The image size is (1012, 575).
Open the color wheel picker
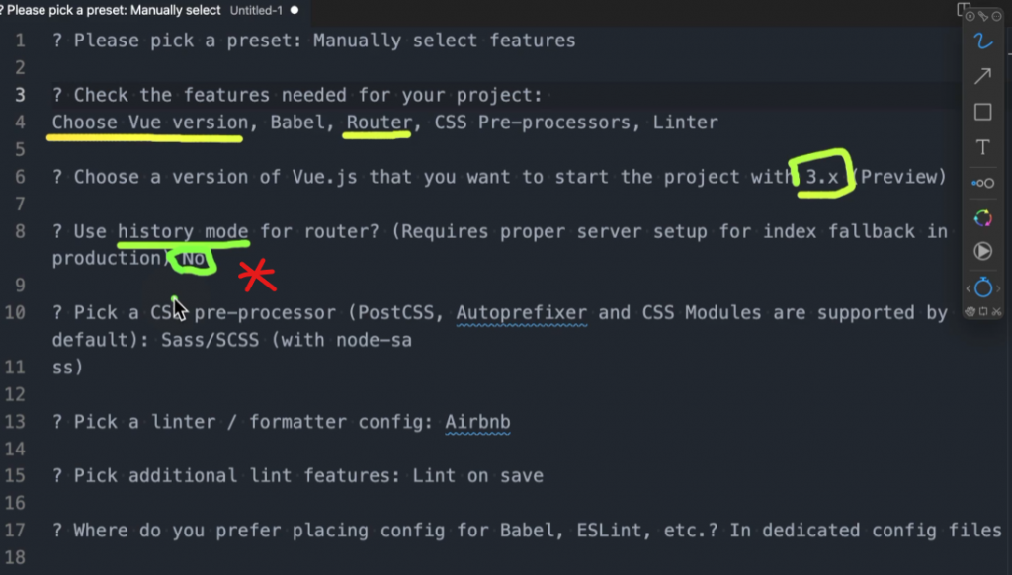coord(983,218)
